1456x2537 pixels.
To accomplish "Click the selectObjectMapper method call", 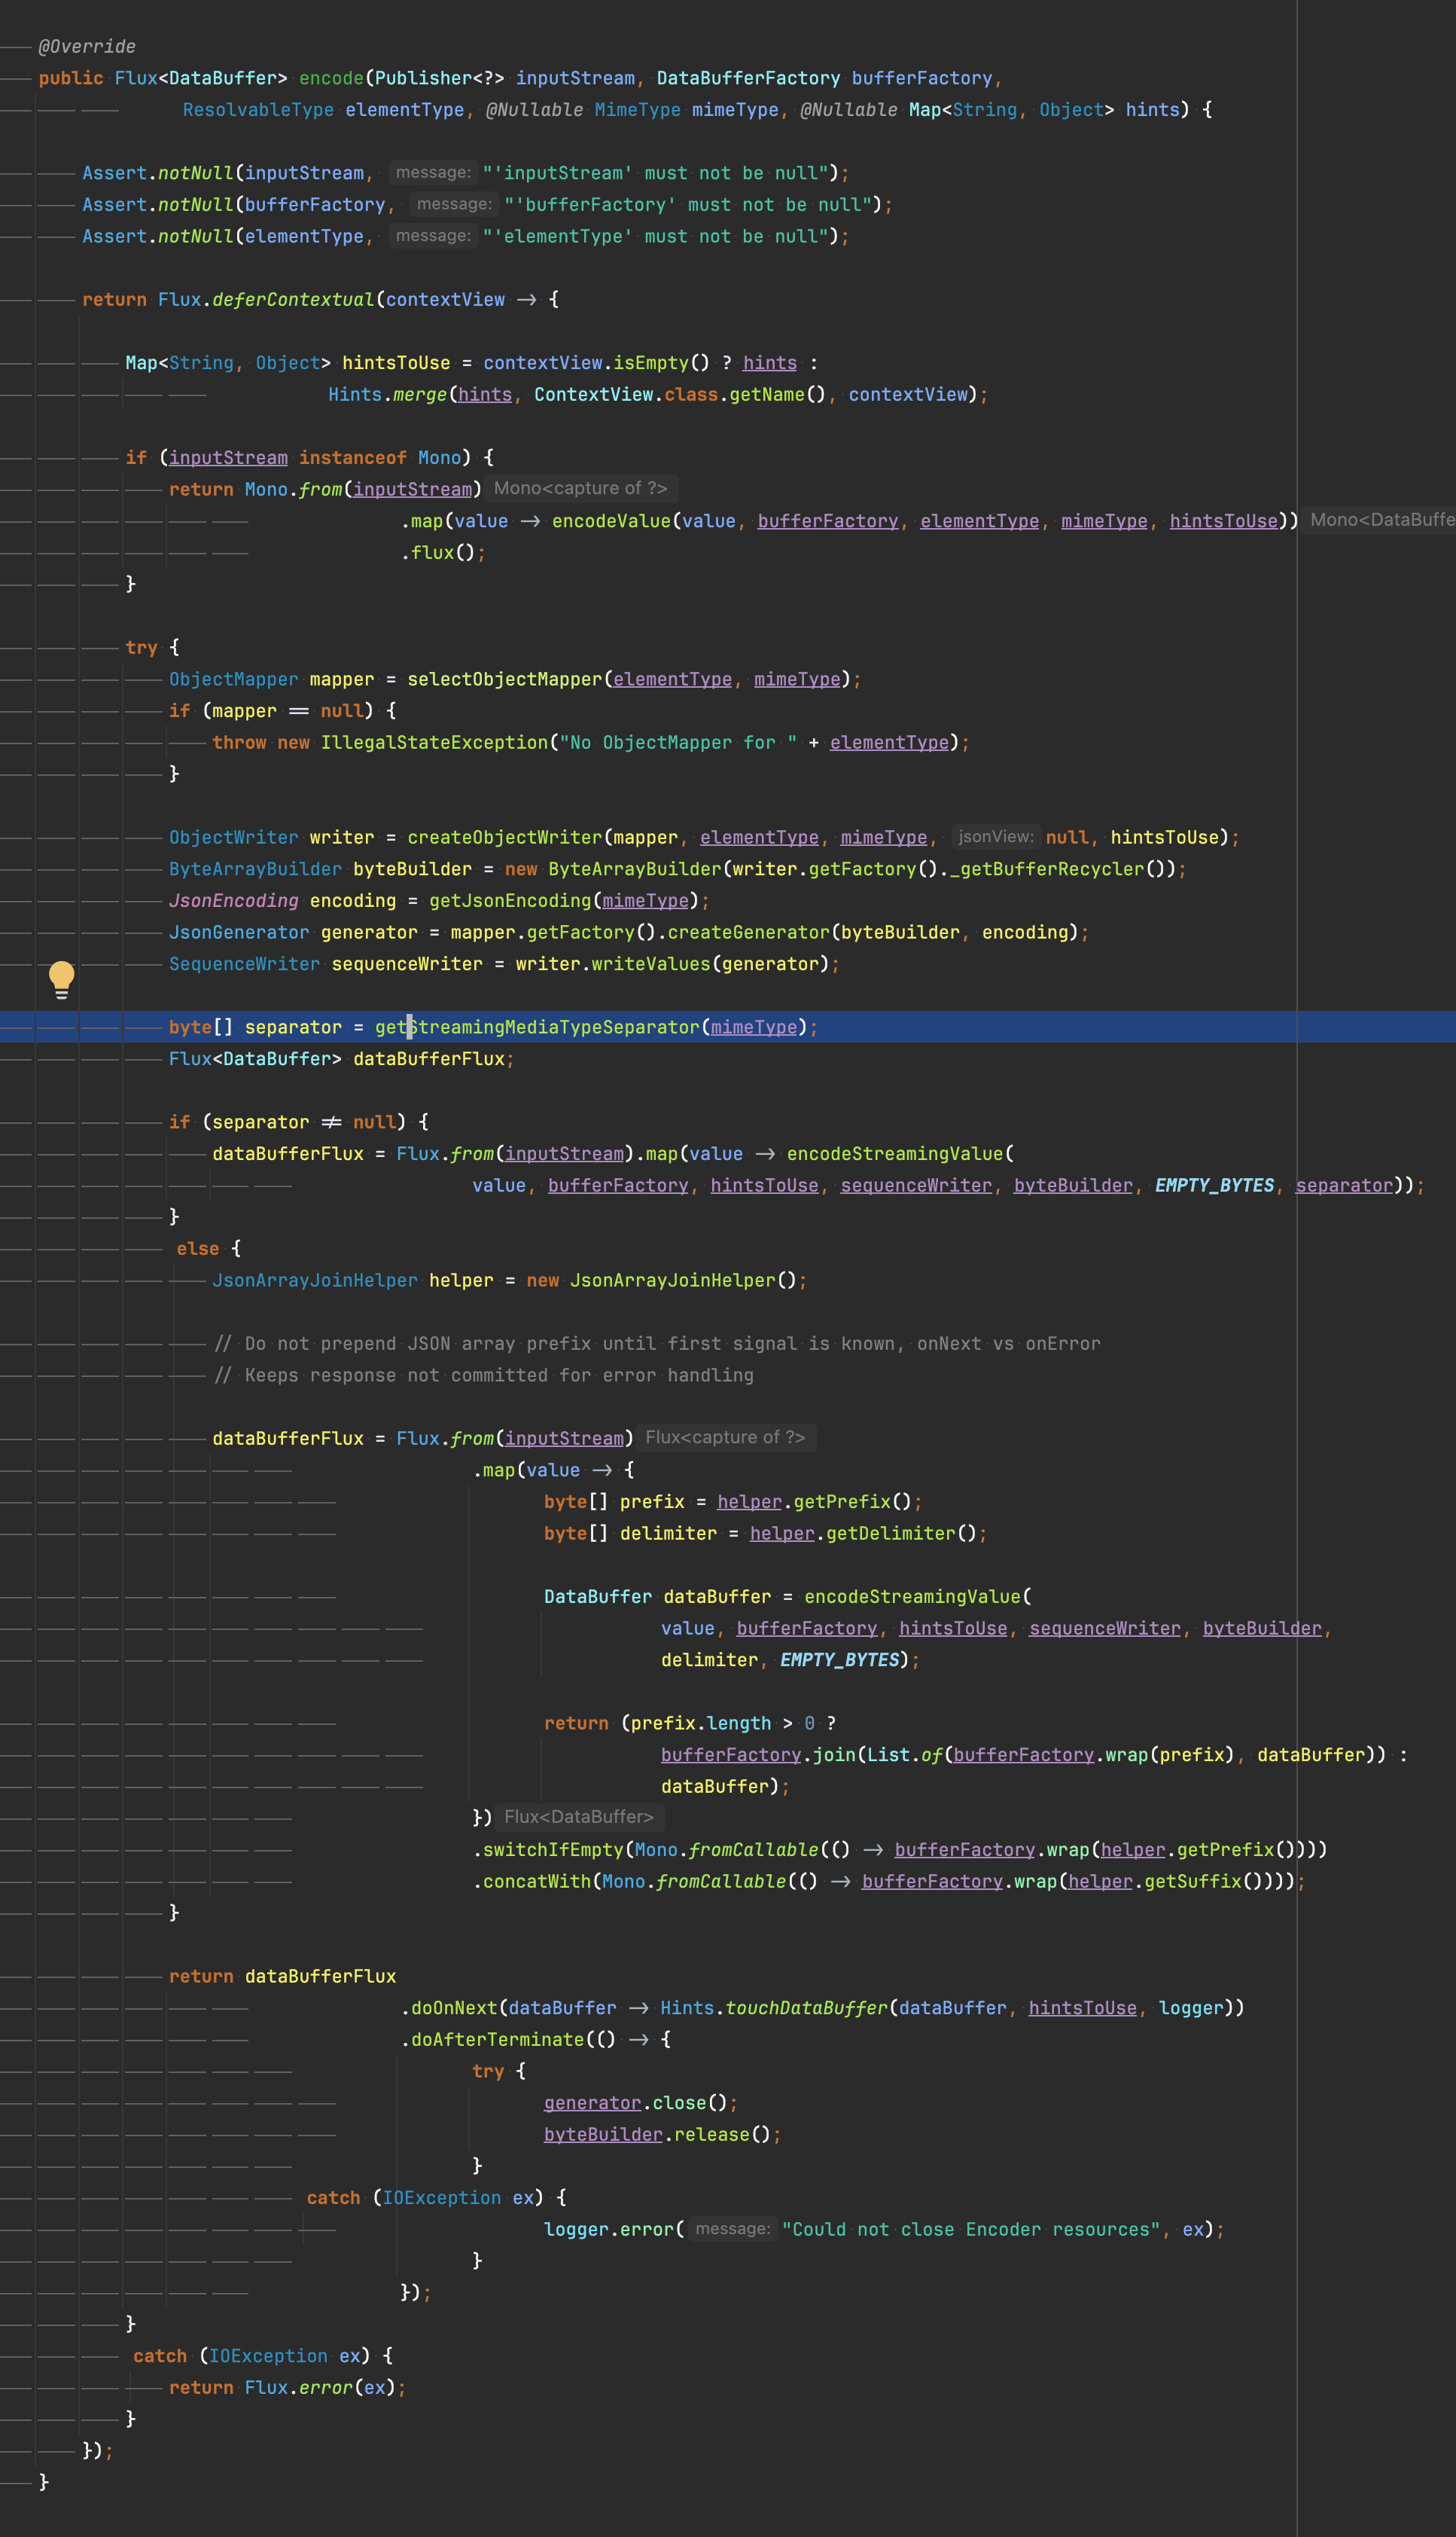I will pos(504,679).
